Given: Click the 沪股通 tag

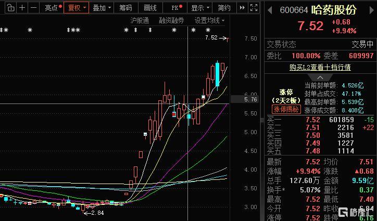Looking at the screenshot, I should coord(140,21).
